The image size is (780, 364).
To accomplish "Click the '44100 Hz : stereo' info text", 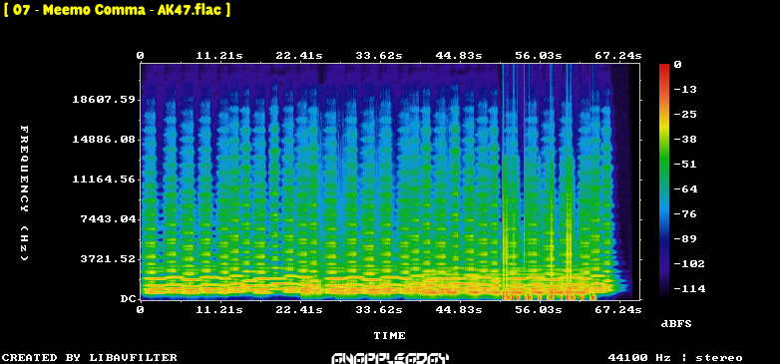I will coord(675,358).
